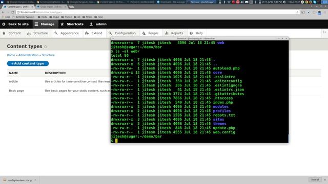The image size is (328, 184).
Task: Switch to the Content types browser tab
Action: click(x=18, y=7)
